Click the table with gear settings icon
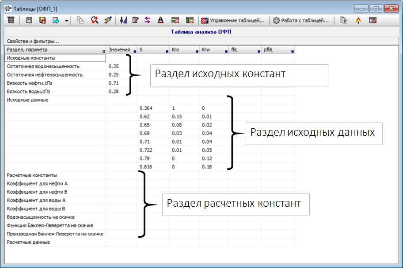Viewport: 403px width, 268px height. point(373,20)
